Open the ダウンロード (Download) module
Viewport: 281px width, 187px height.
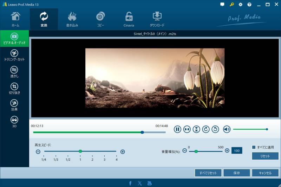click(x=157, y=19)
